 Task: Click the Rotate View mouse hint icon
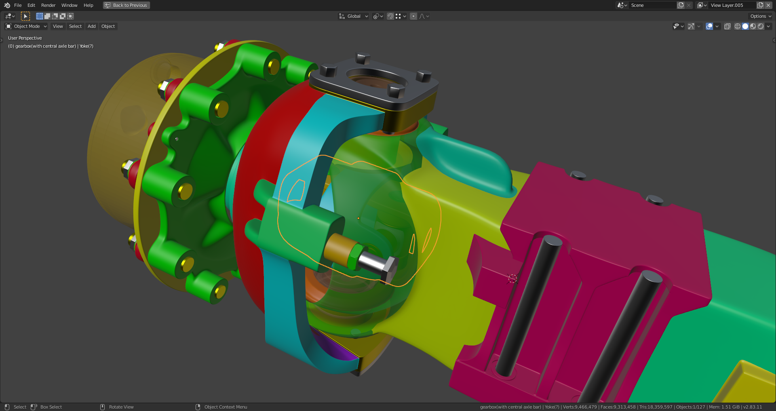102,407
